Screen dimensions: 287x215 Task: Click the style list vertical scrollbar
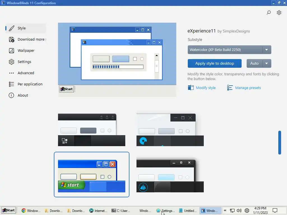[x=279, y=142]
